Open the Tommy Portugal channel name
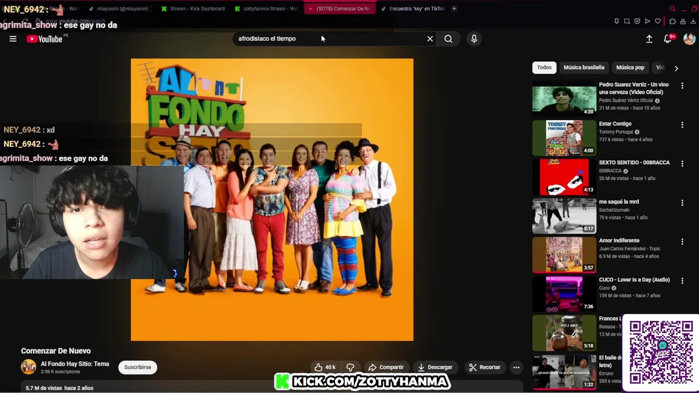The image size is (699, 393). coord(616,132)
